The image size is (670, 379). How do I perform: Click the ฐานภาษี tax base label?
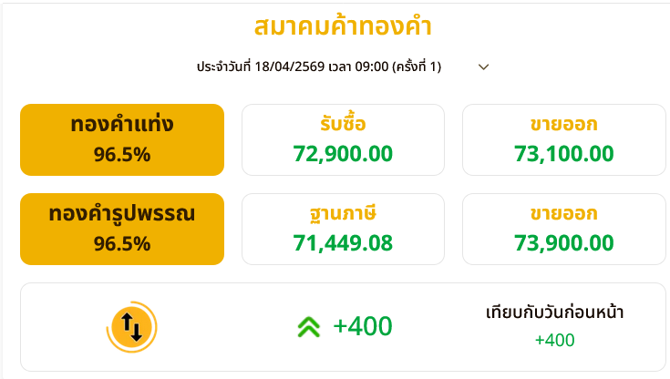(343, 214)
